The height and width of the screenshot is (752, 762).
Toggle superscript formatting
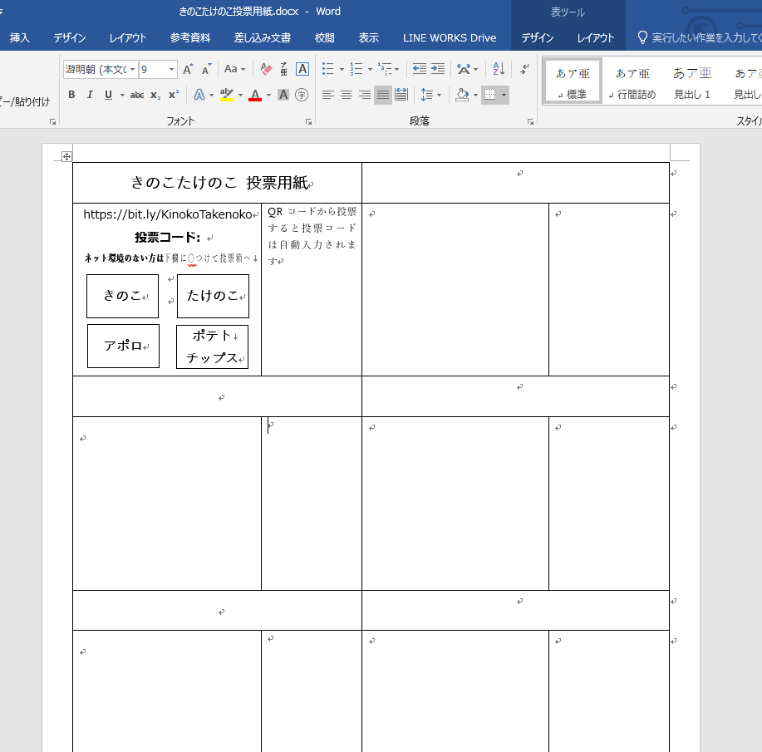coord(172,94)
